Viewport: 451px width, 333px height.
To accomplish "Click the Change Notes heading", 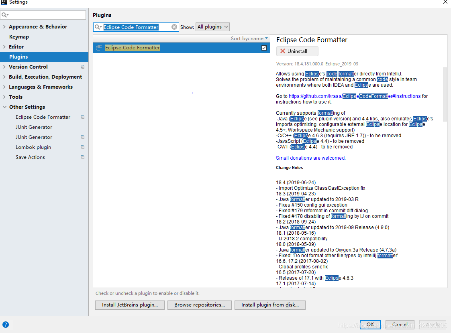I will [289, 168].
